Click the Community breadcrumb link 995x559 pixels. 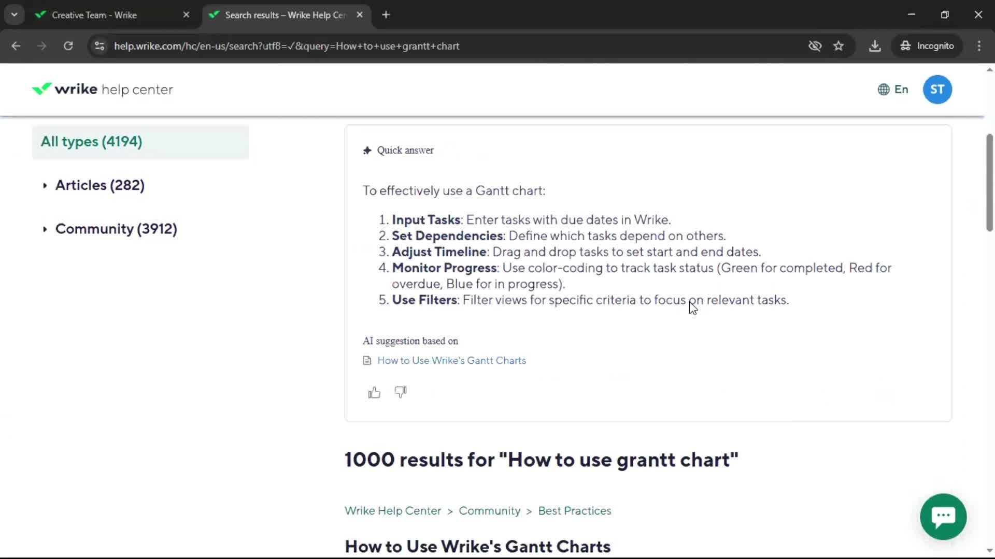pyautogui.click(x=489, y=511)
